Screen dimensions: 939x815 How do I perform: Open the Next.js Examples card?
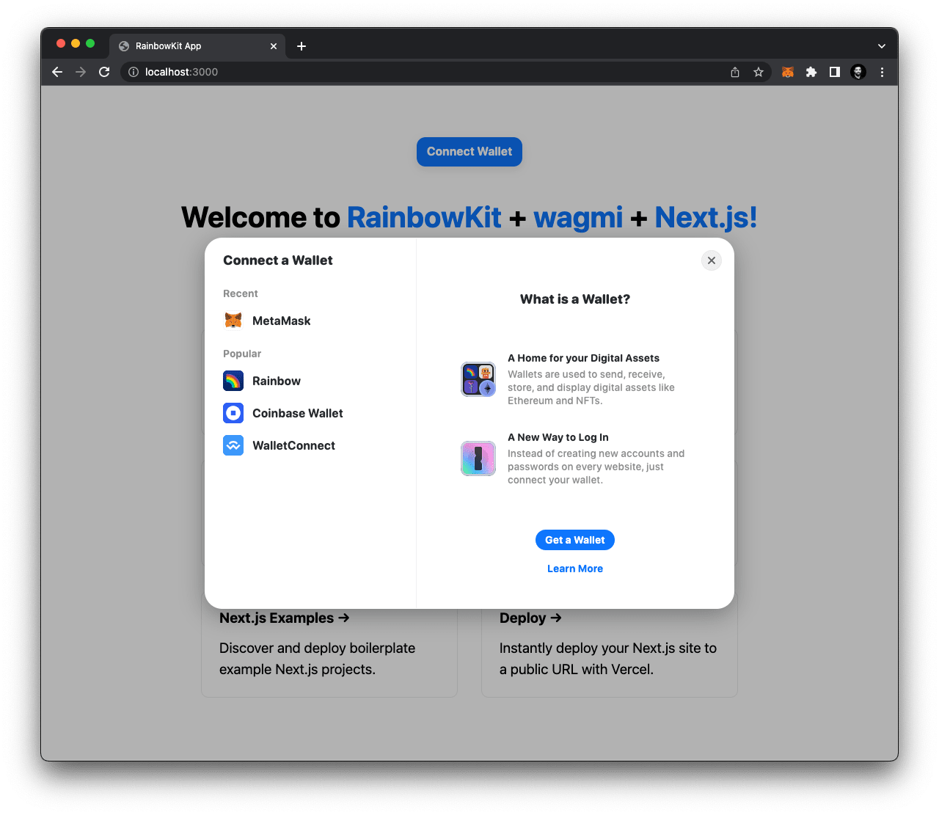pos(329,644)
